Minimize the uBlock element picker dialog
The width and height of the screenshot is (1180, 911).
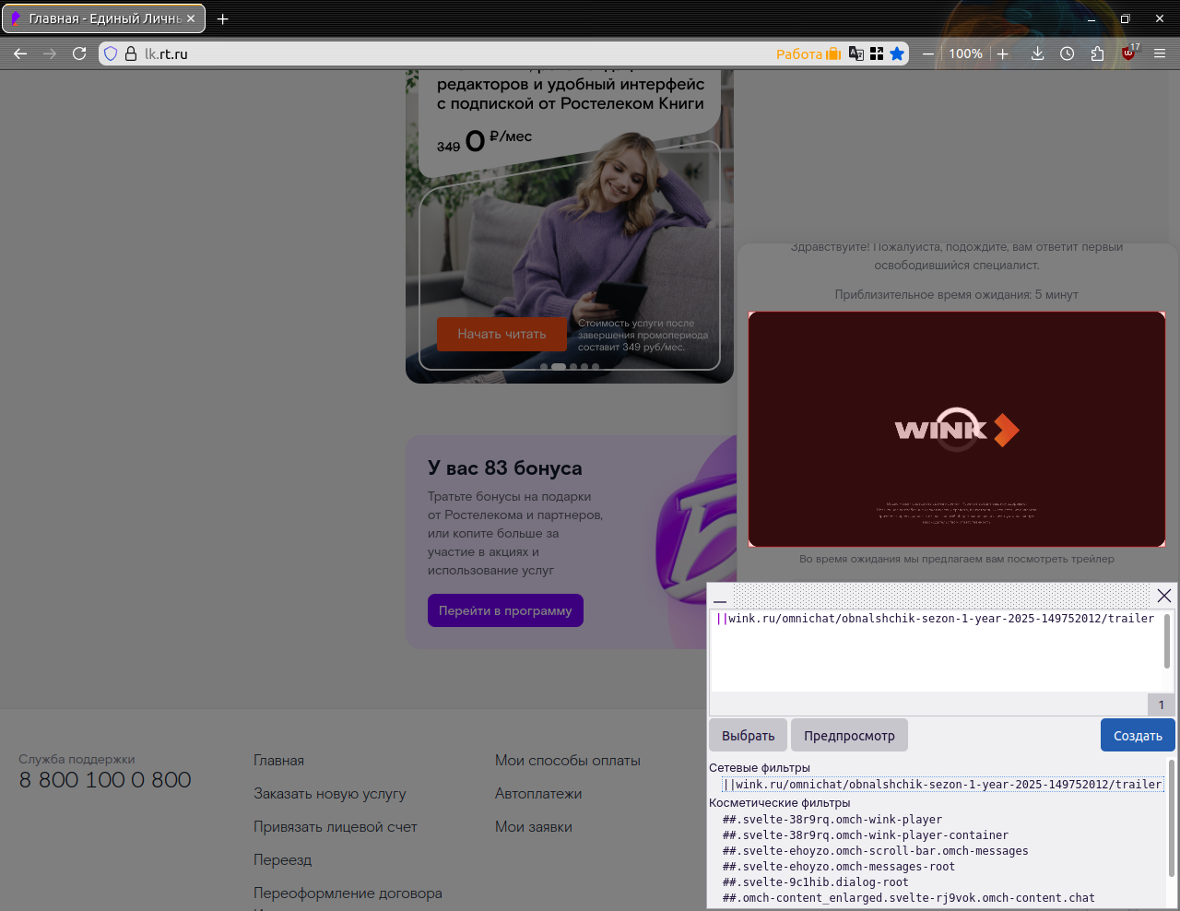click(x=720, y=597)
